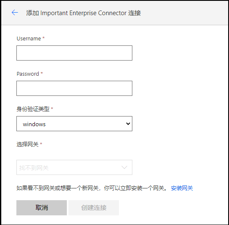
Task: Click the 创建连接 button
Action: point(94,208)
